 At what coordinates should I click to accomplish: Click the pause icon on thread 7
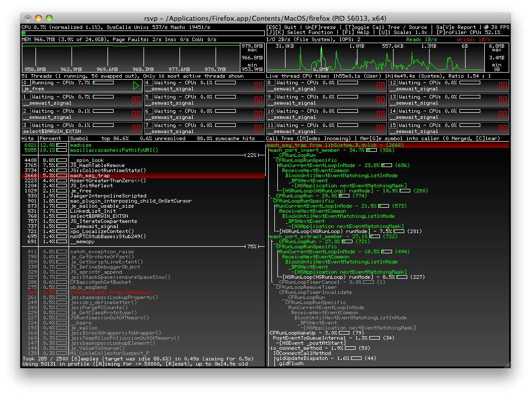258,128
